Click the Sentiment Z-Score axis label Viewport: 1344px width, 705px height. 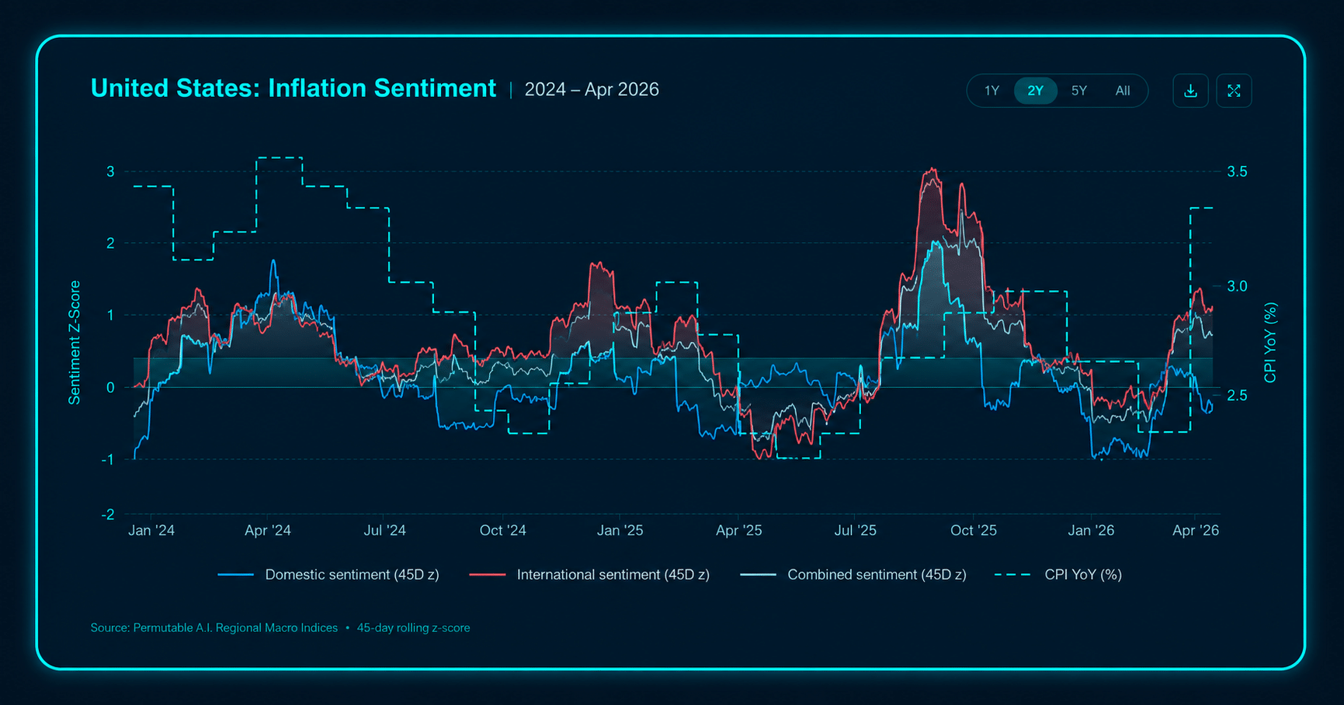click(75, 343)
